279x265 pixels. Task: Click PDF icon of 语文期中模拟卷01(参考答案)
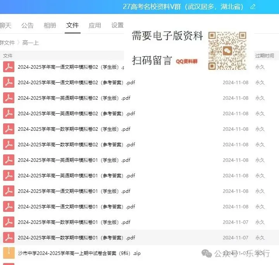(9, 206)
